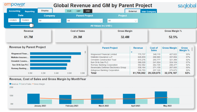197x112 pixels.
Task: Click the table vertical scrollbar
Action: pos(192,49)
